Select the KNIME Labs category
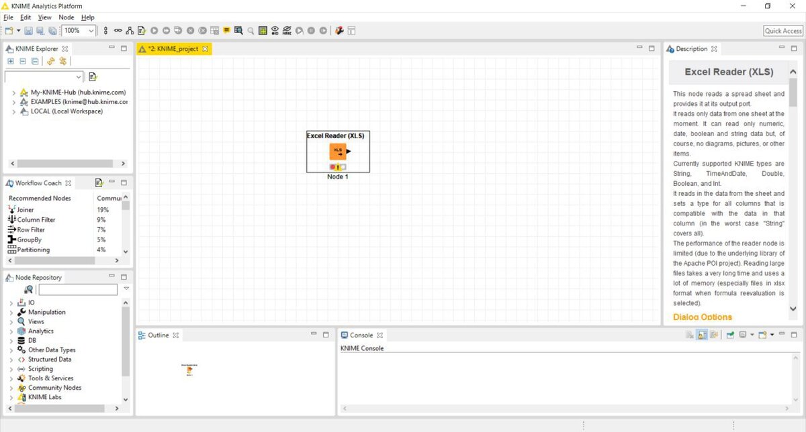Screen dimensions: 806x432 click(x=44, y=397)
